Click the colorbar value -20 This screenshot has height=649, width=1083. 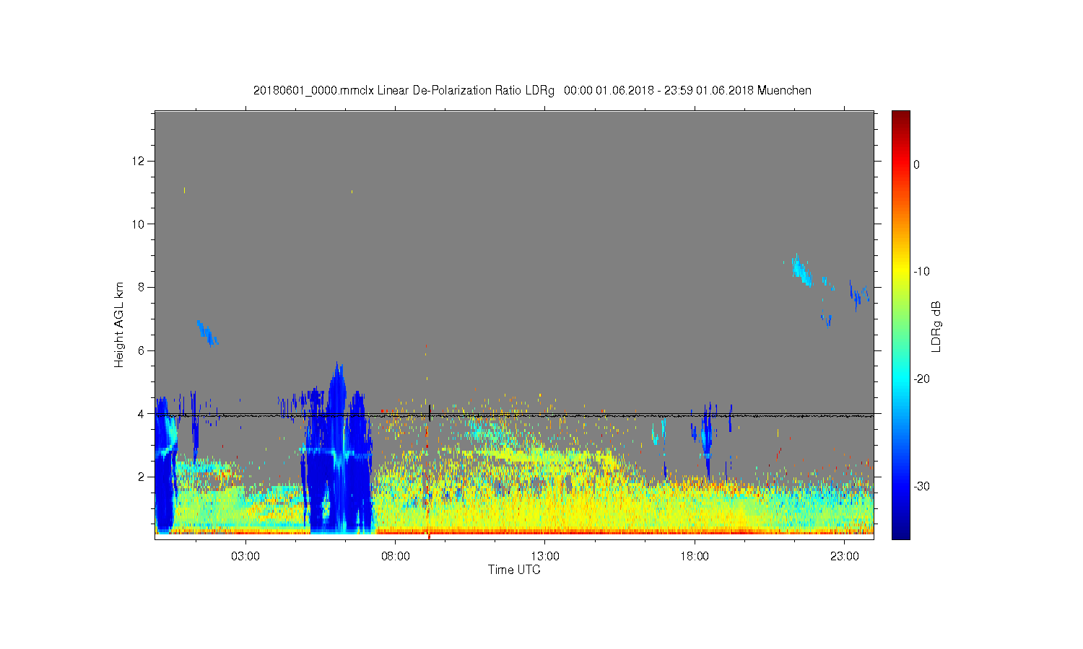click(921, 379)
